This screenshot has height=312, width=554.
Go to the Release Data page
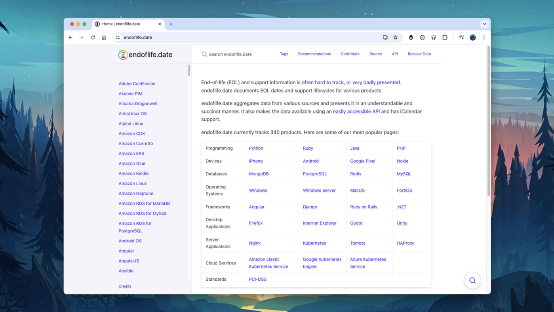click(419, 54)
